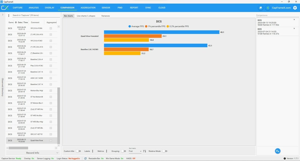Open the SYNC tab
The image size is (300, 161).
tap(148, 8)
